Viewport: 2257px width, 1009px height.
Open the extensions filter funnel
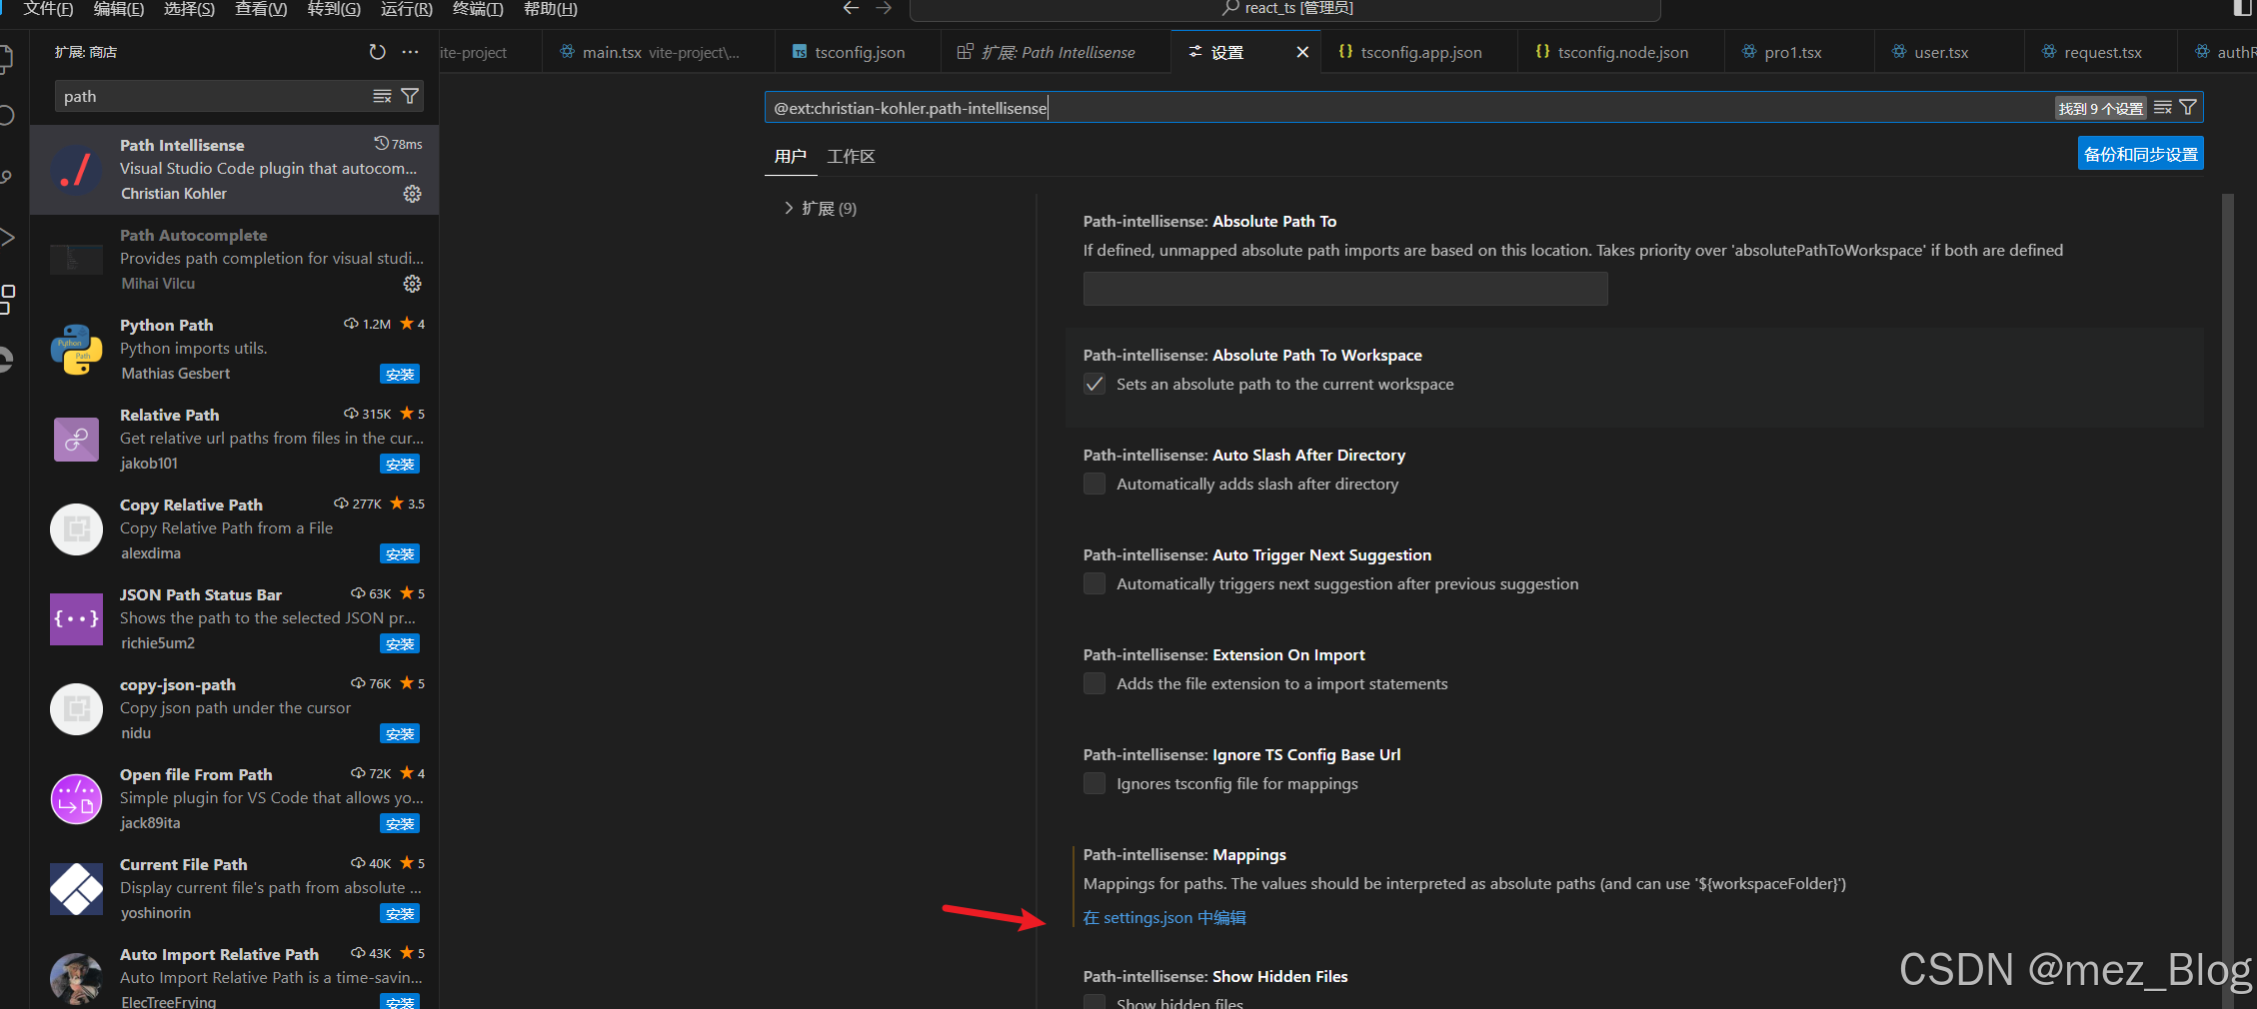[x=410, y=96]
